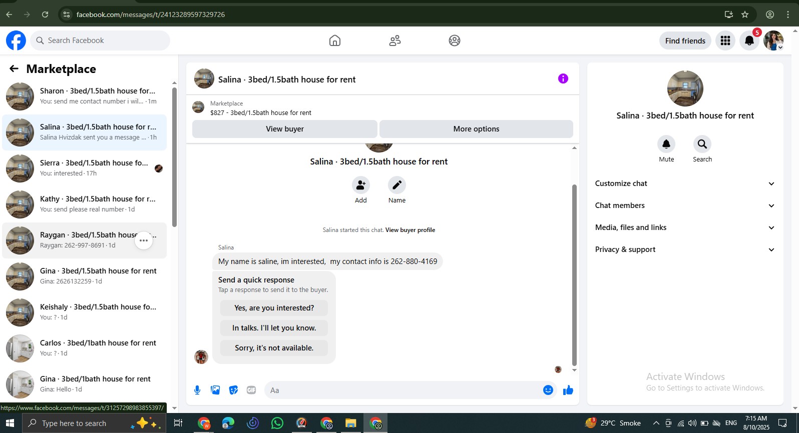The width and height of the screenshot is (799, 433).
Task: Send quick response 'In talks. I'll let you know.'
Action: (x=274, y=328)
